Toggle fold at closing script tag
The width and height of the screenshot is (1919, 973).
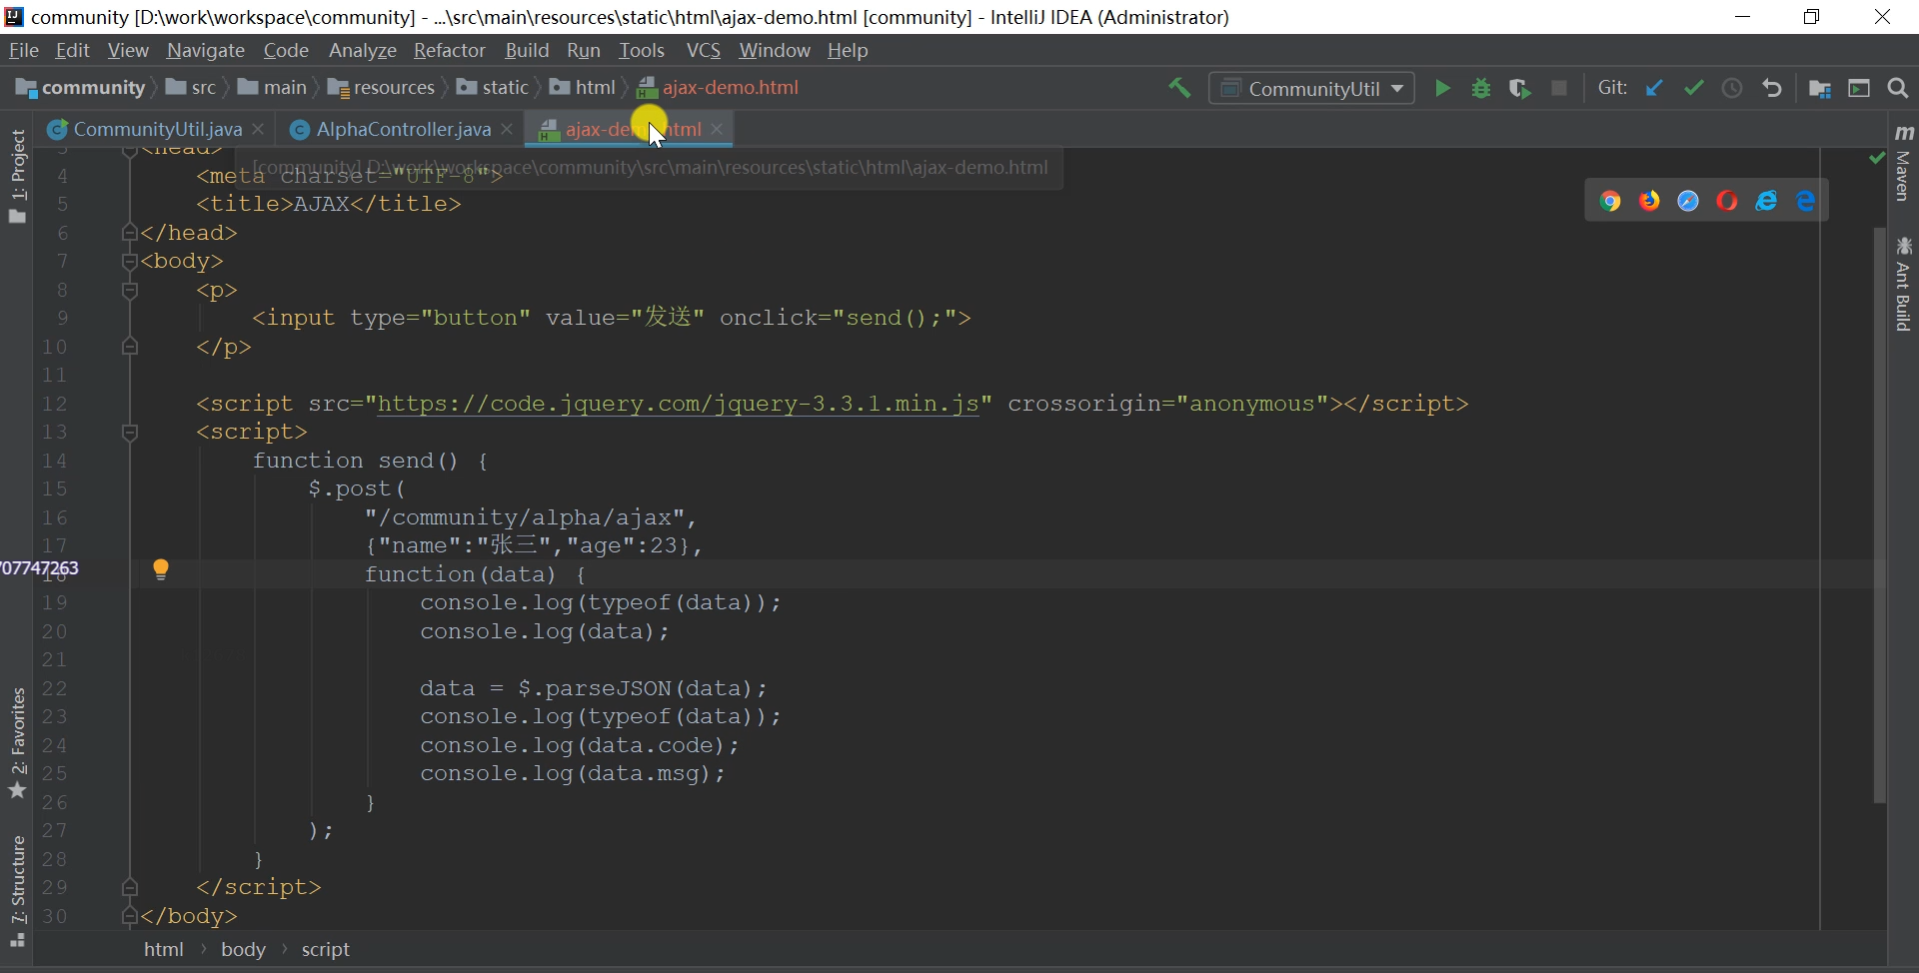[x=129, y=887]
